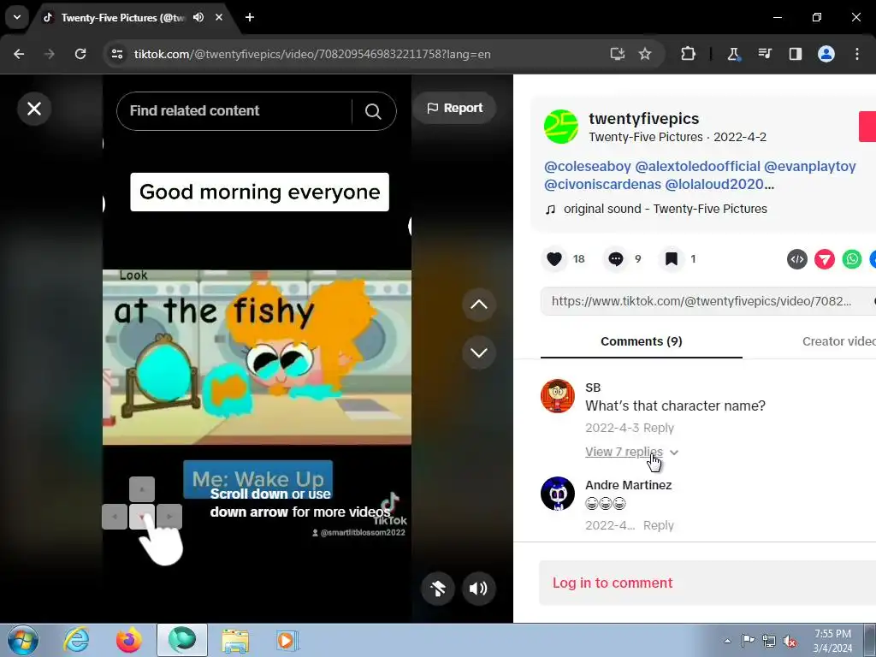Select the Comments (9) tab
Viewport: 876px width, 657px height.
pos(642,341)
